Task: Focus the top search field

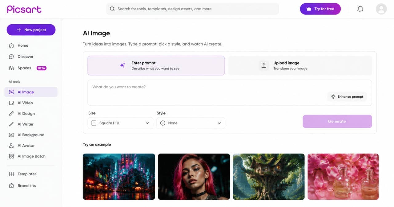Action: pyautogui.click(x=192, y=9)
